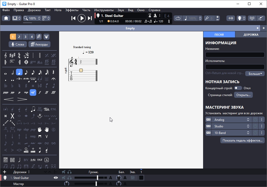Toggle power of Analog mastering effect
Screen dimensions: 267x187
click(x=255, y=120)
